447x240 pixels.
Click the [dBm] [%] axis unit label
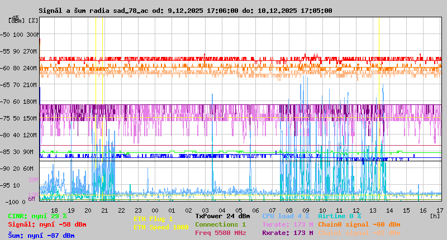tap(23, 21)
